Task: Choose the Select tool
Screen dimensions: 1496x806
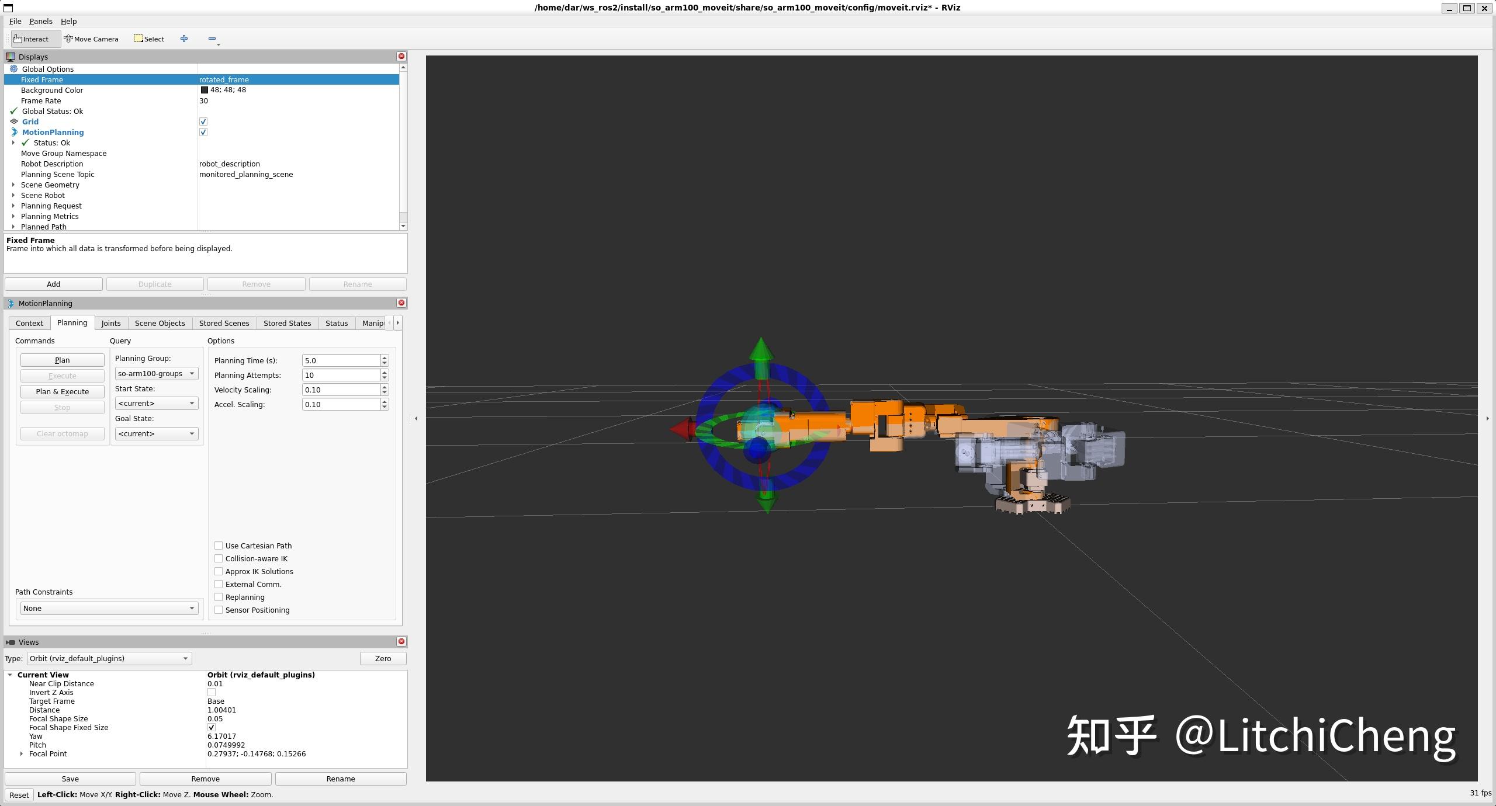Action: (149, 39)
